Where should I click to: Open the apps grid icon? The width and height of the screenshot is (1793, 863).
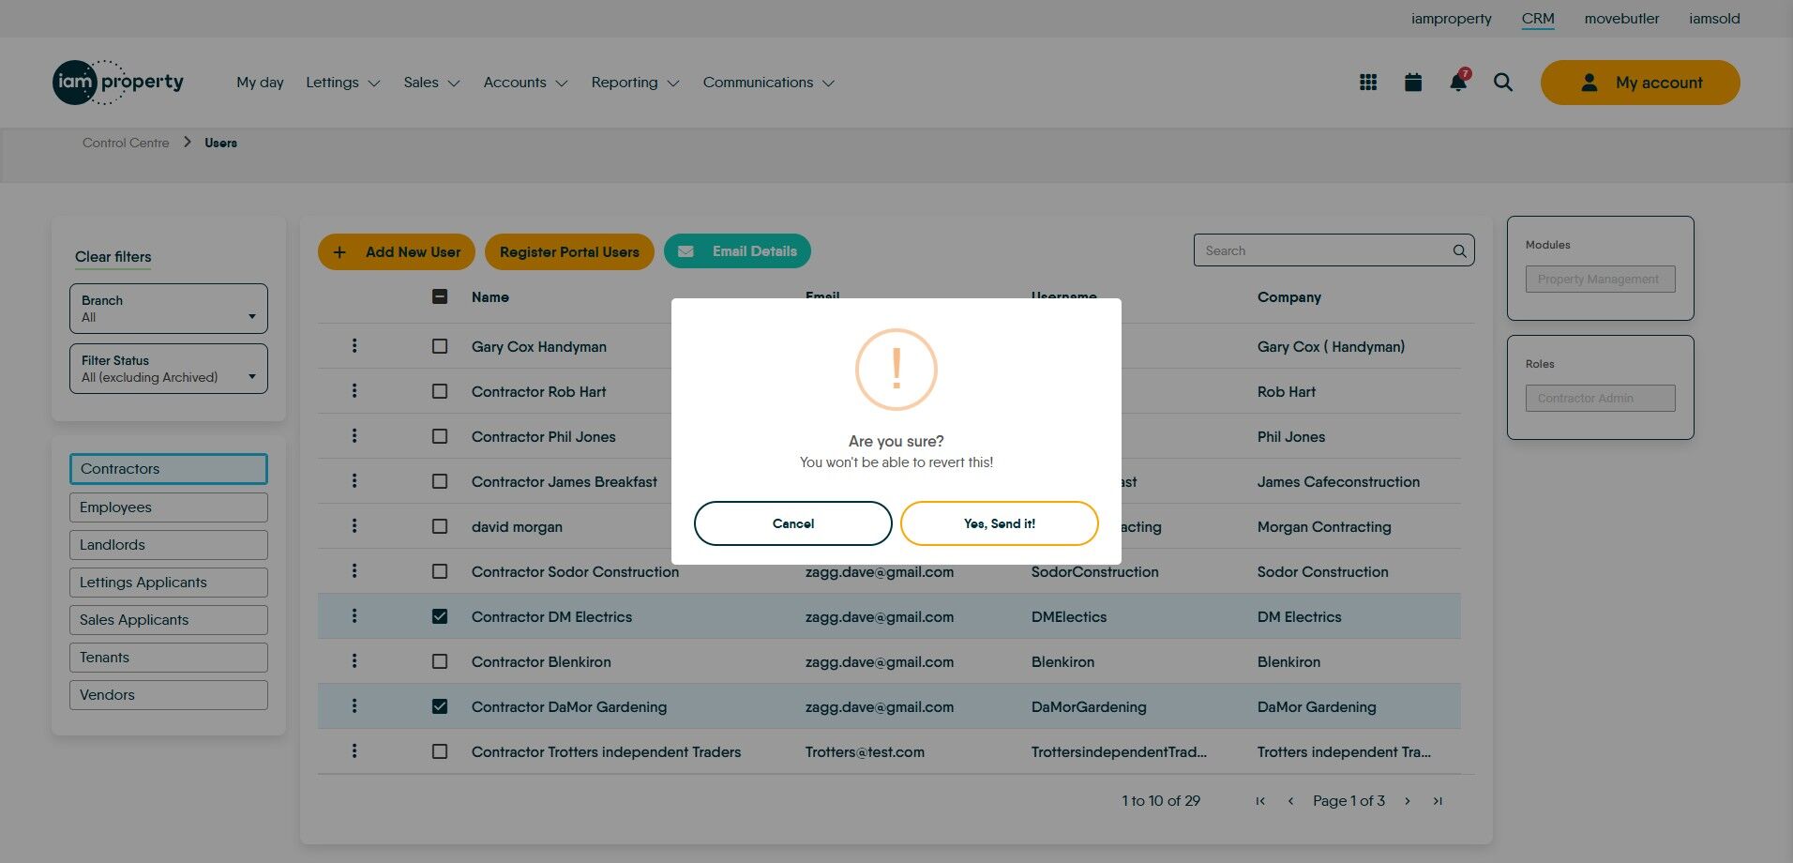1368,83
